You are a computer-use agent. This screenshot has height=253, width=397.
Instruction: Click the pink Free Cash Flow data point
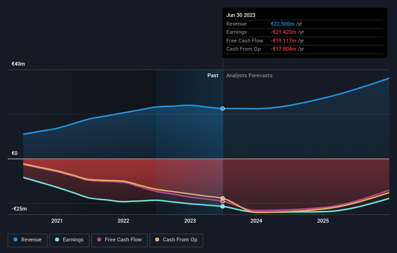[x=222, y=201]
